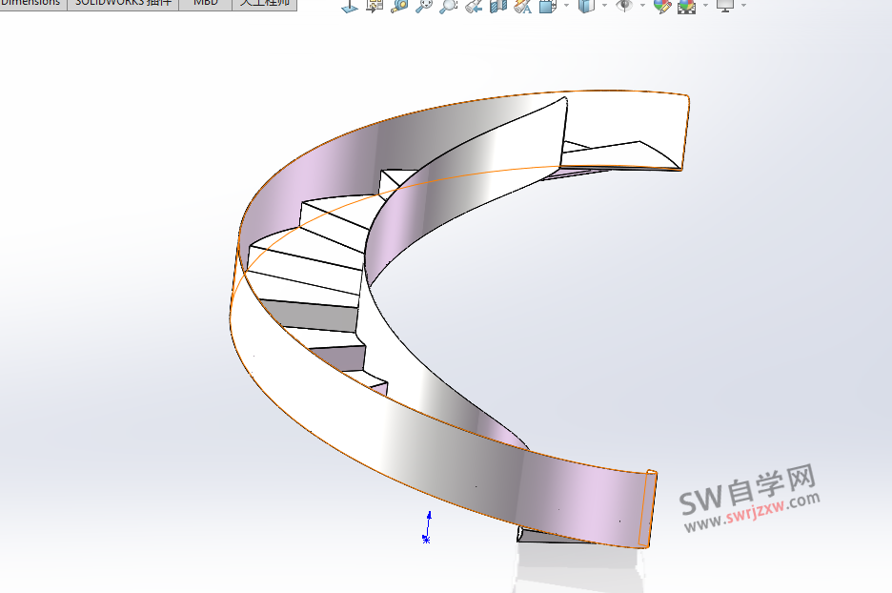The image size is (892, 593).
Task: Open the View Settings monitor icon
Action: (x=724, y=7)
